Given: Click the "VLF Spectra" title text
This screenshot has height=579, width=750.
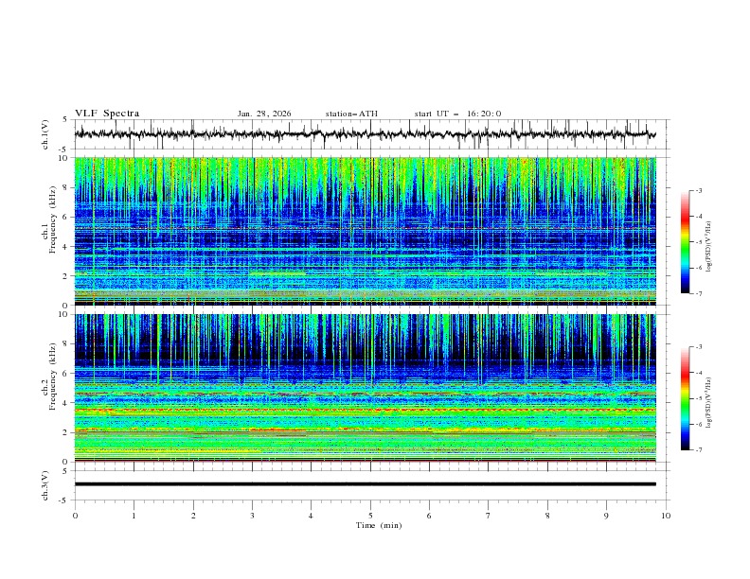Looking at the screenshot, I should [x=107, y=114].
